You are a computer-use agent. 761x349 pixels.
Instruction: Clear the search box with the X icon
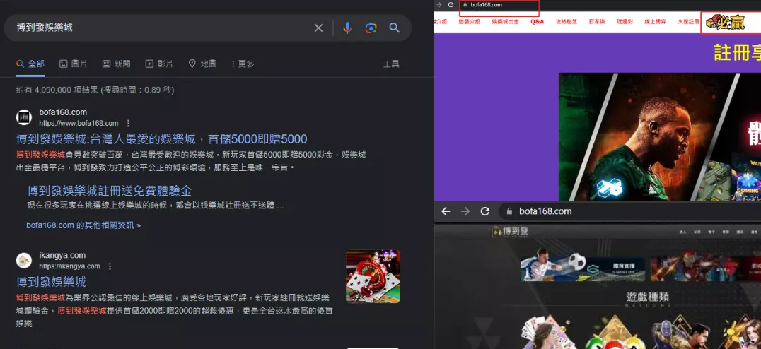click(x=318, y=28)
